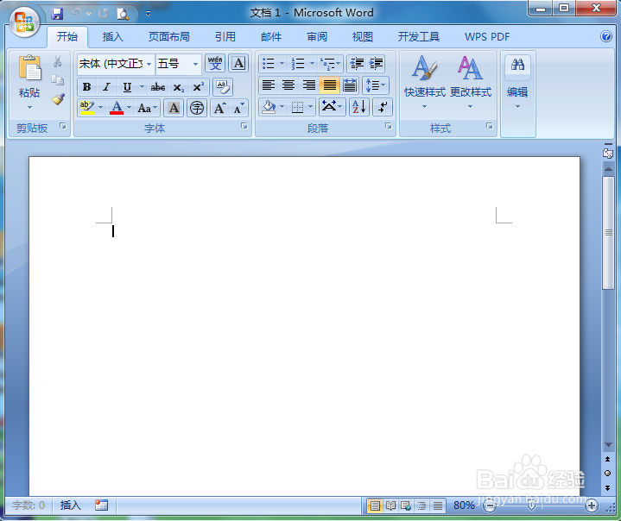Zoom out with minus button

tap(490, 505)
